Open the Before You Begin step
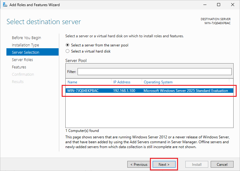 (26, 38)
